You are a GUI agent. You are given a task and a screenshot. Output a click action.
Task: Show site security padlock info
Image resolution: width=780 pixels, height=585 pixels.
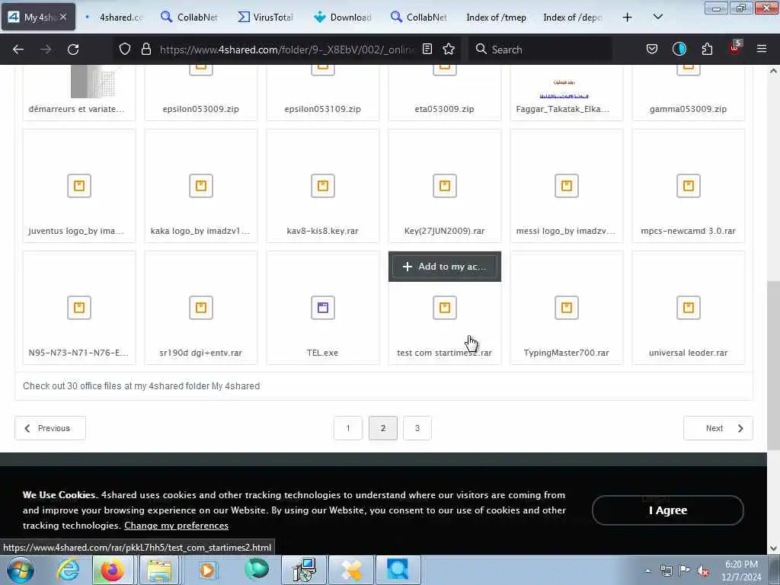coord(145,49)
